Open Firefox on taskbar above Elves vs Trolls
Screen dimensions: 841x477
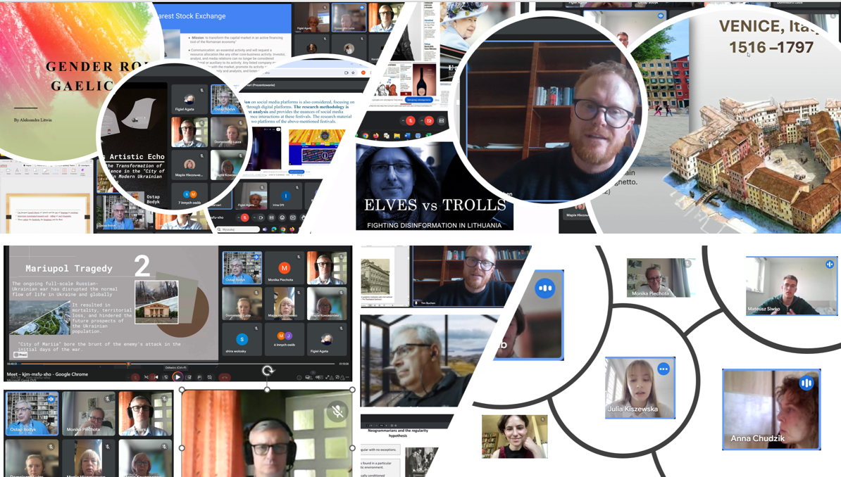coord(376,136)
